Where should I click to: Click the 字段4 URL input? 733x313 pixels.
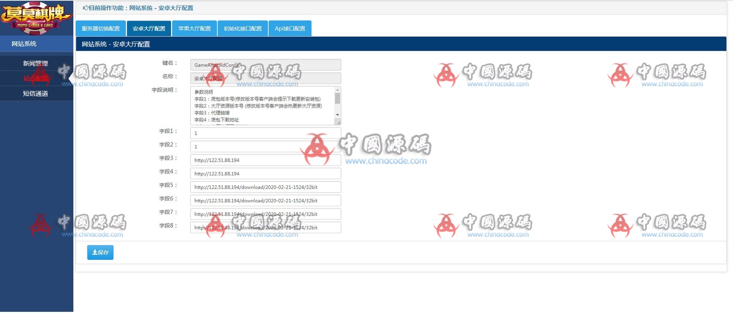pos(265,174)
